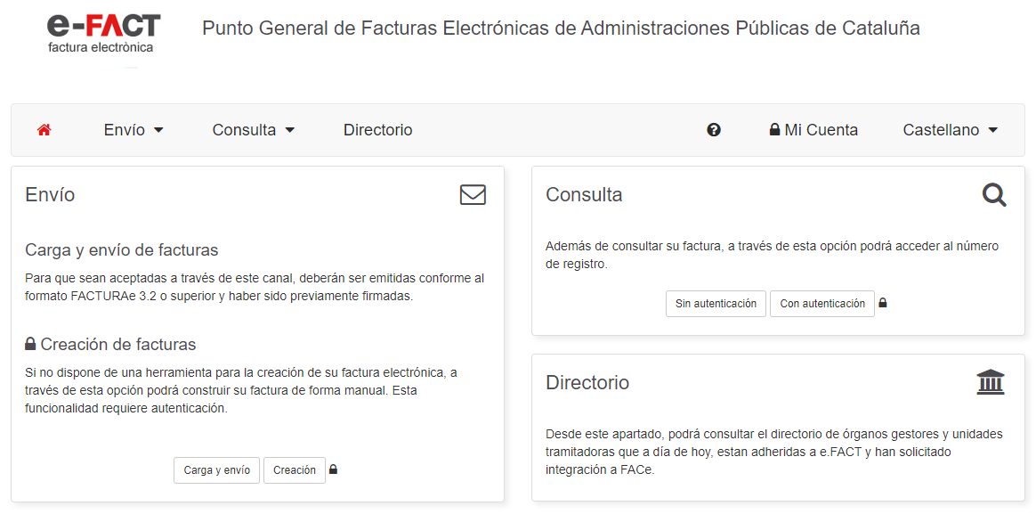Image resolution: width=1036 pixels, height=514 pixels.
Task: Select Directorio in the navigation bar
Action: tap(377, 129)
